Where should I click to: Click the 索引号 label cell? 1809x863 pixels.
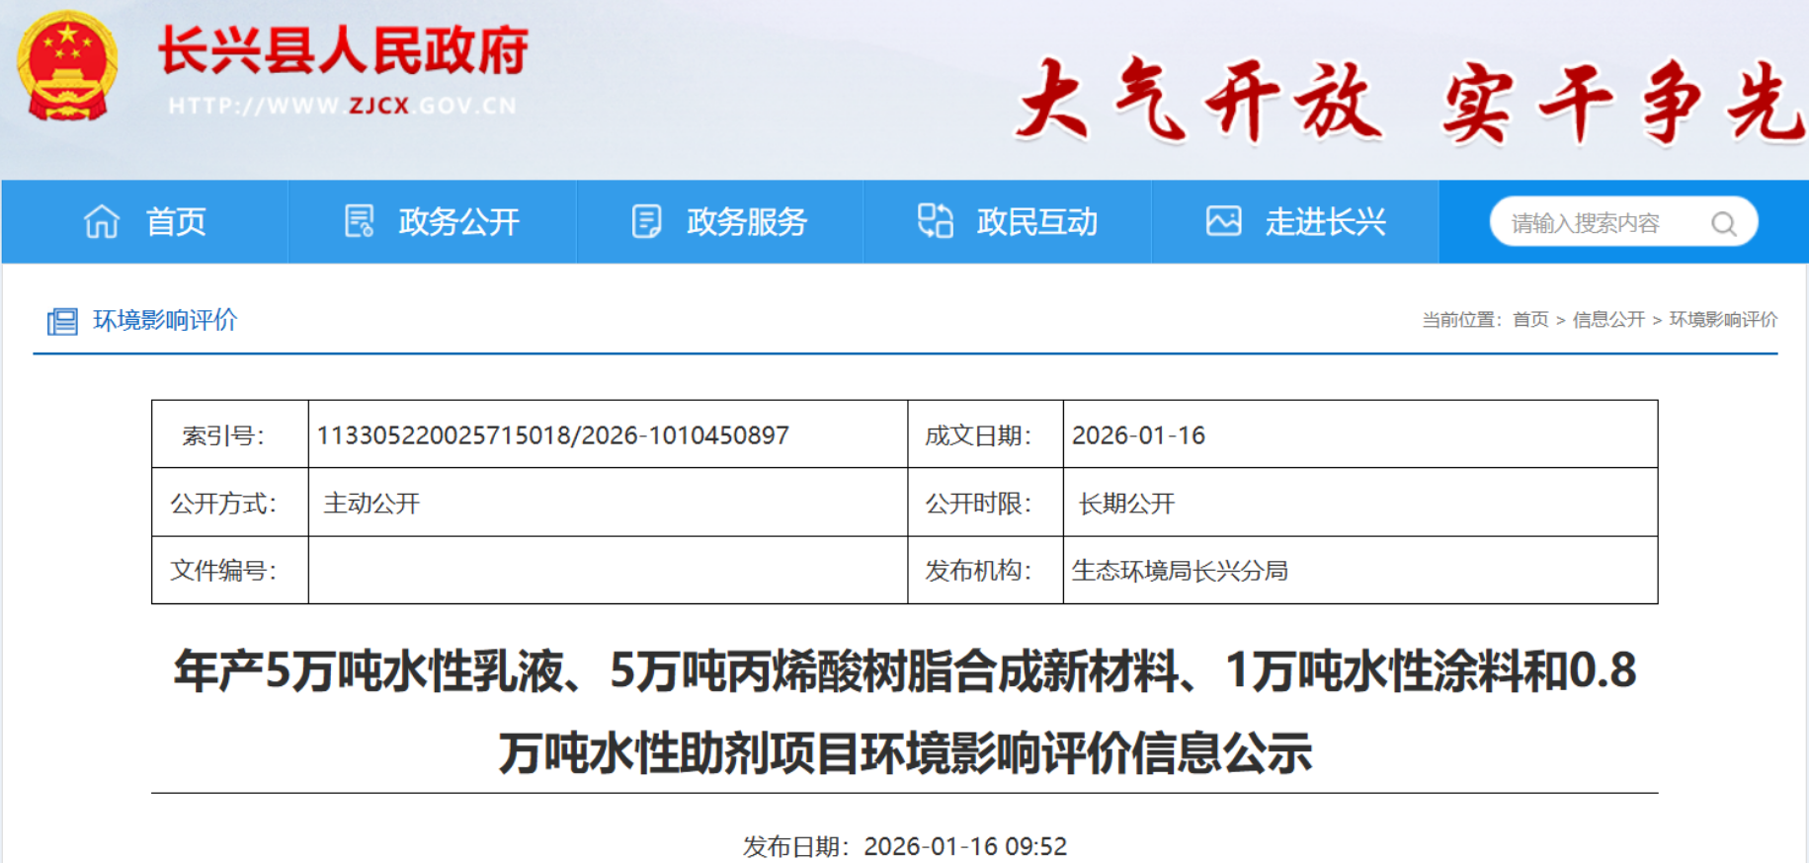click(x=230, y=434)
